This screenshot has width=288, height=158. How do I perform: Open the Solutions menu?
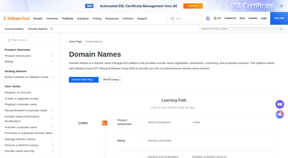click(x=83, y=19)
